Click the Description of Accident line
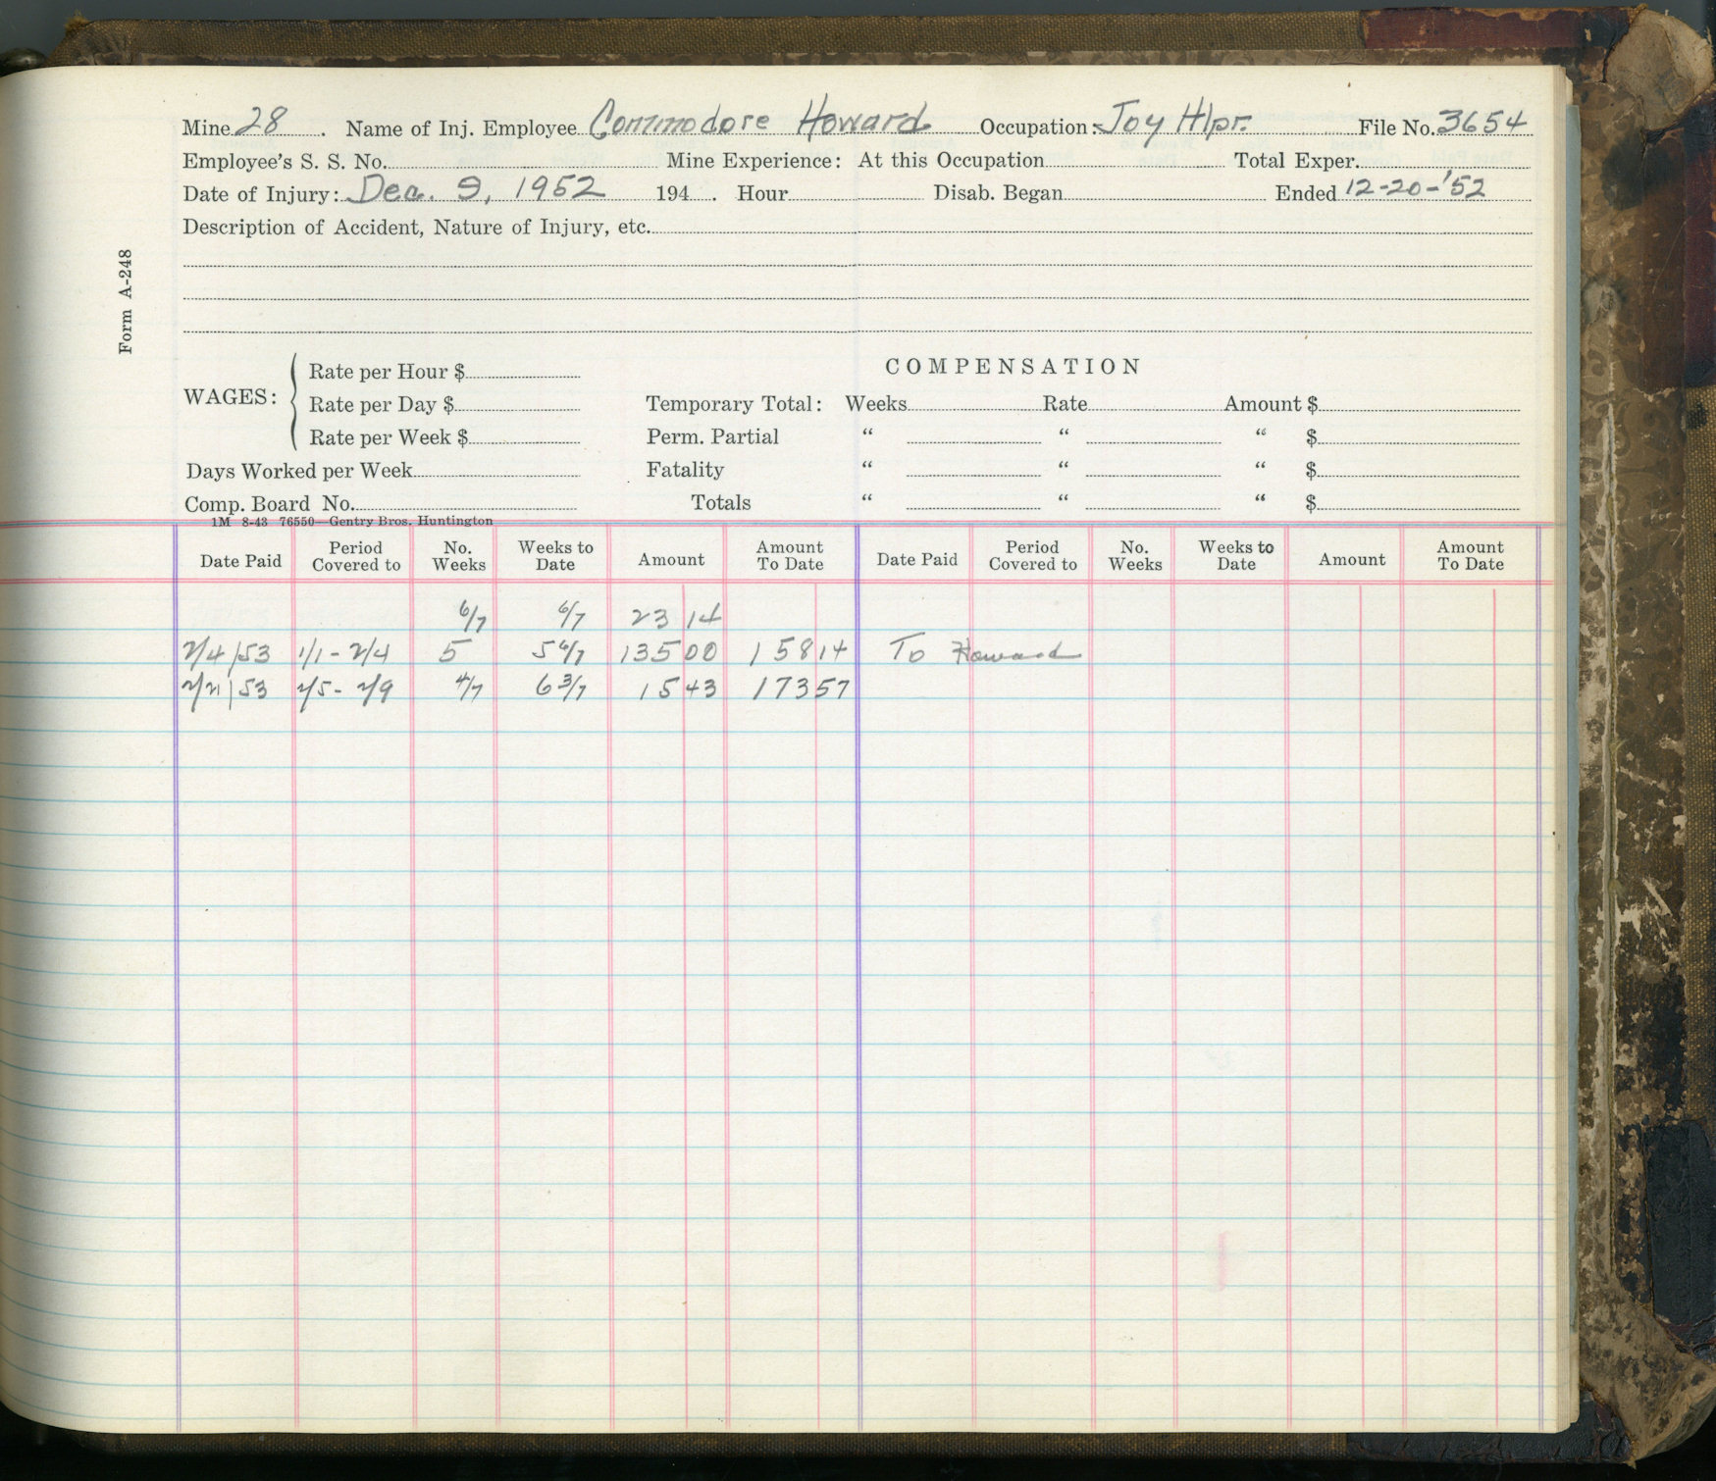The image size is (1716, 1481). tap(1089, 229)
